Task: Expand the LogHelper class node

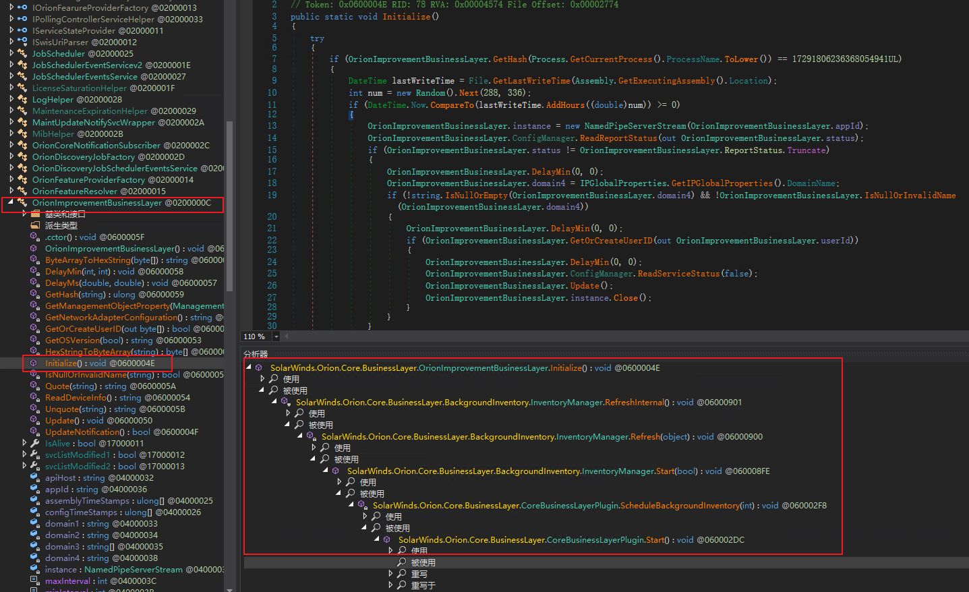Action: click(x=11, y=99)
